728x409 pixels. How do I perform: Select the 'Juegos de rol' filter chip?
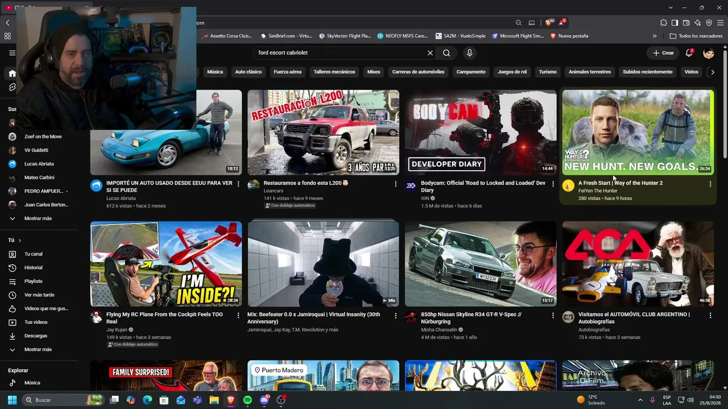[512, 72]
